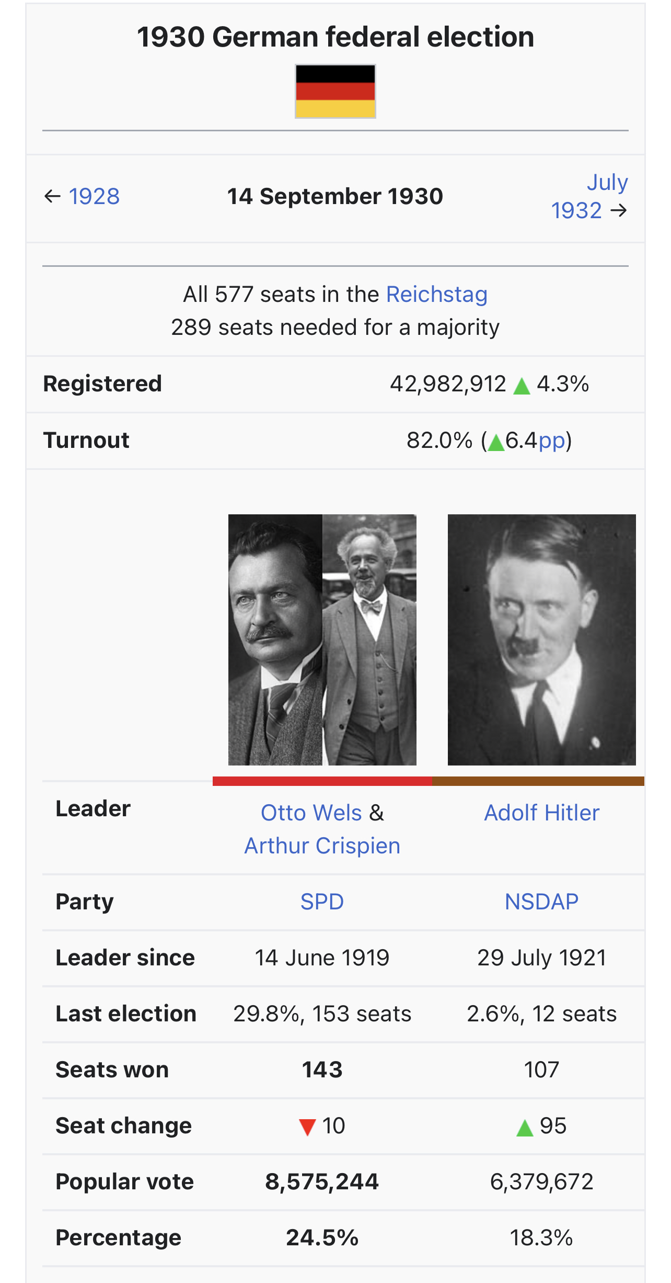Open the NSDAP leader's photo
This screenshot has width=671, height=1283.
(x=542, y=640)
